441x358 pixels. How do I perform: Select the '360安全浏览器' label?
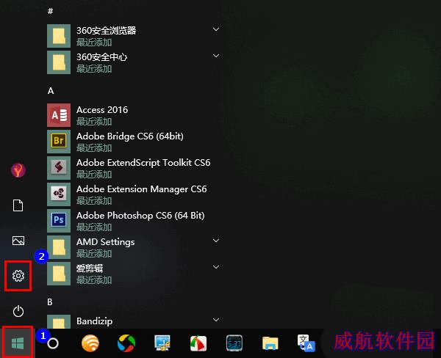[107, 30]
